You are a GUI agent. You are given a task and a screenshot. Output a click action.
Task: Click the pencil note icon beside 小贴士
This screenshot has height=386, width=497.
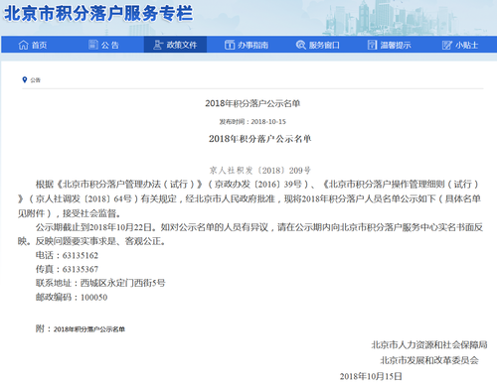(x=447, y=45)
